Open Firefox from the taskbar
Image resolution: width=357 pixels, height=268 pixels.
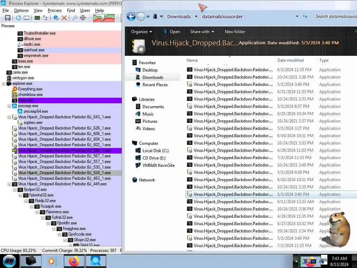tap(74, 261)
